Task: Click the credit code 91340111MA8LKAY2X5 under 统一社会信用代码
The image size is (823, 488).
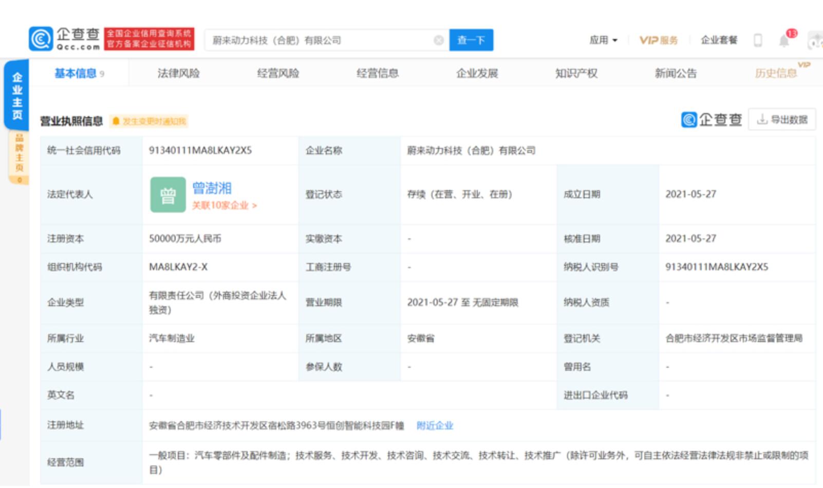Action: (200, 151)
